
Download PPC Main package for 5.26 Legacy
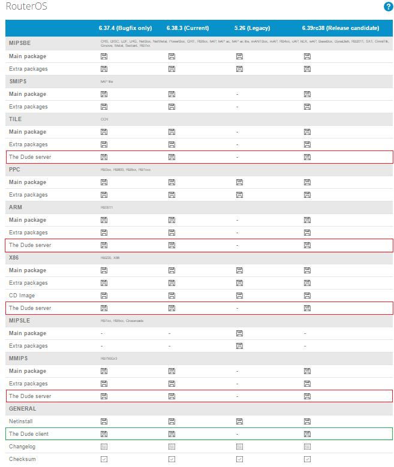pyautogui.click(x=239, y=182)
